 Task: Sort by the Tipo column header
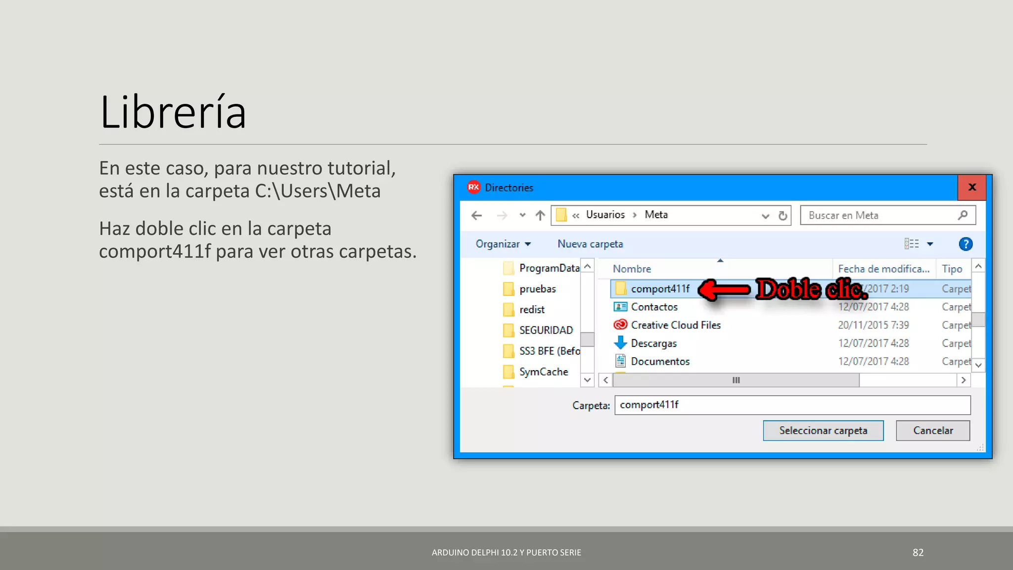pos(952,269)
